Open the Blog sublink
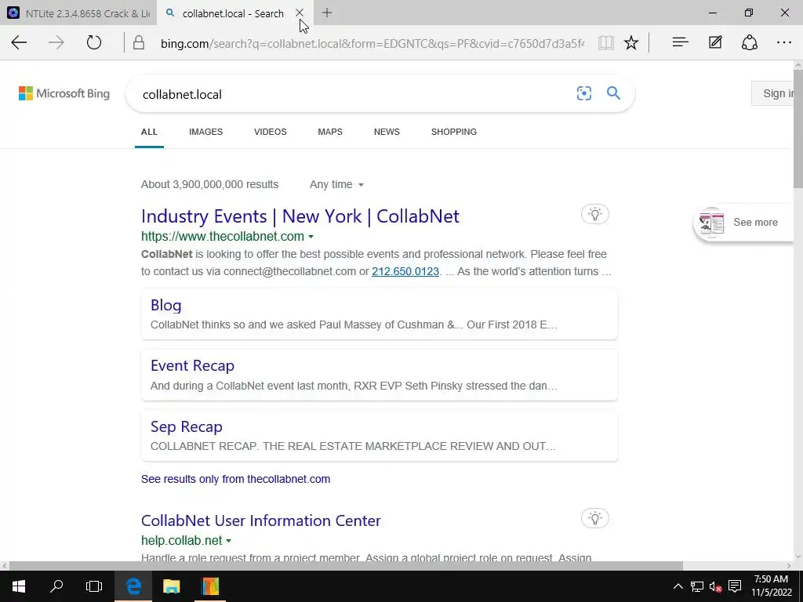This screenshot has width=803, height=602. 166,305
